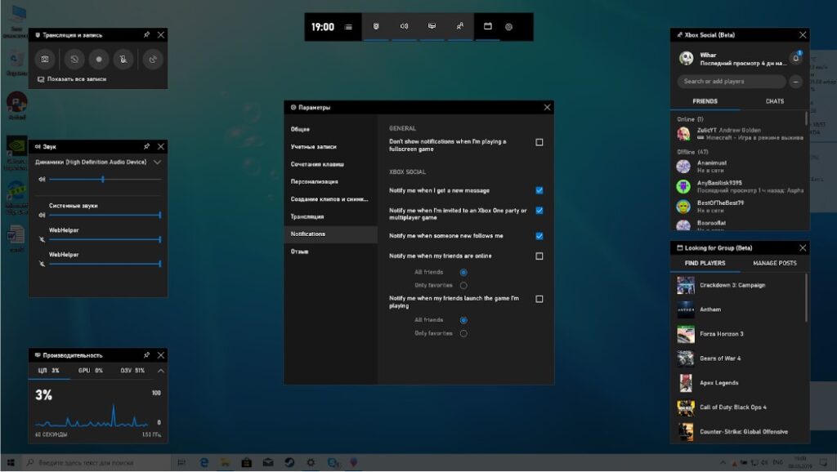The height and width of the screenshot is (472, 837).
Task: Collapse the Performance widget graph chevron
Action: click(161, 371)
